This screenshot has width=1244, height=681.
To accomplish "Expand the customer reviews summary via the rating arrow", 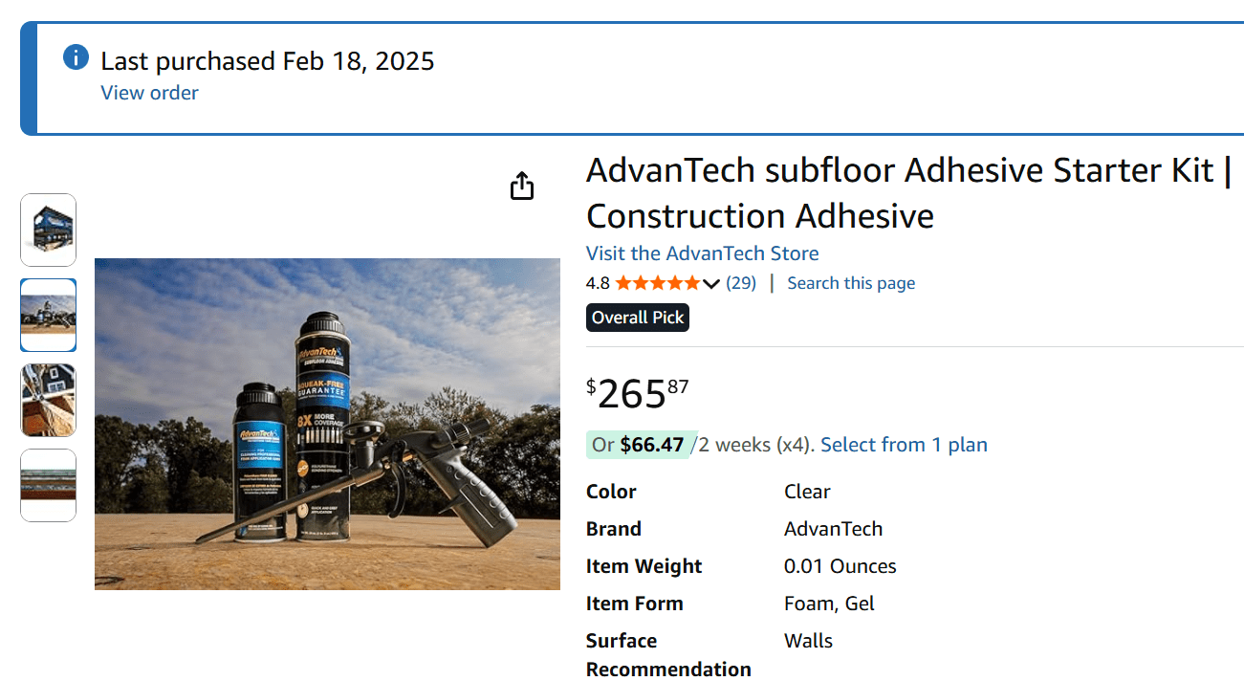I will 711,282.
